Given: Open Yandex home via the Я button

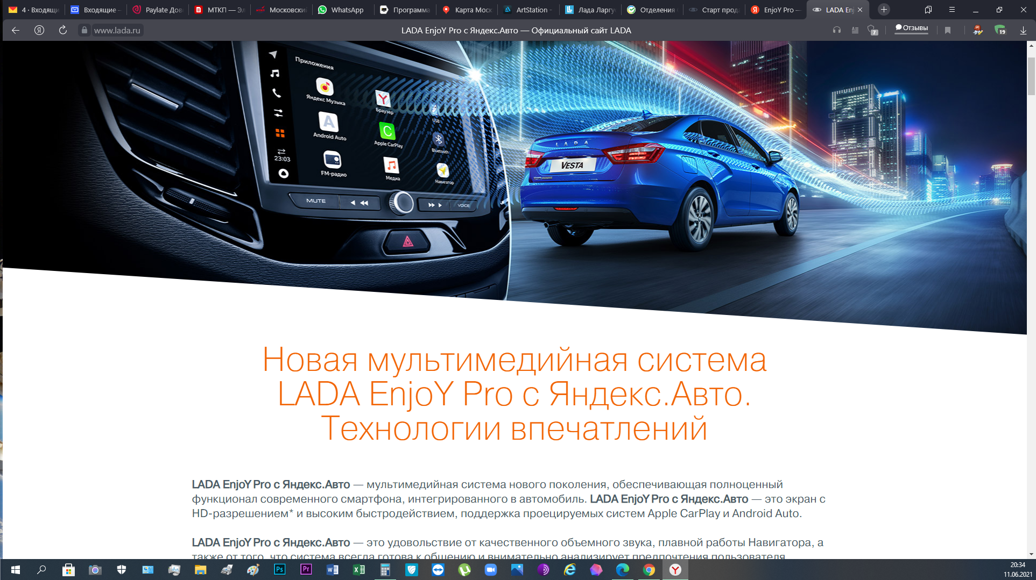Looking at the screenshot, I should pyautogui.click(x=39, y=30).
